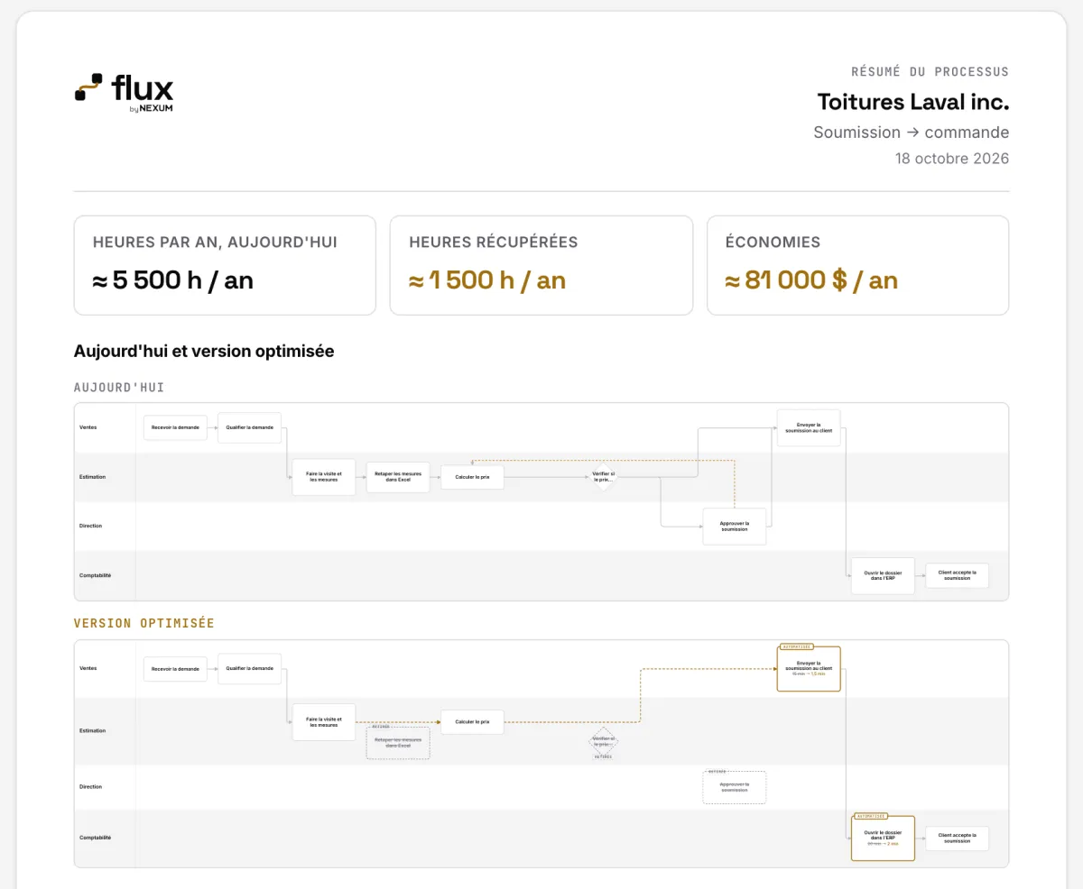Select "Qualifier la demande" in the optimized diagram
Image resolution: width=1083 pixels, height=889 pixels.
(250, 668)
